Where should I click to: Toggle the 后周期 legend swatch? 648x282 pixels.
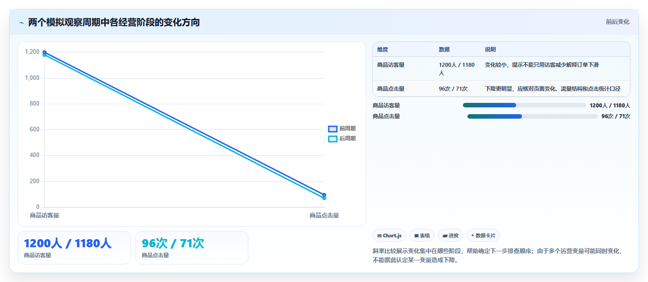(332, 139)
